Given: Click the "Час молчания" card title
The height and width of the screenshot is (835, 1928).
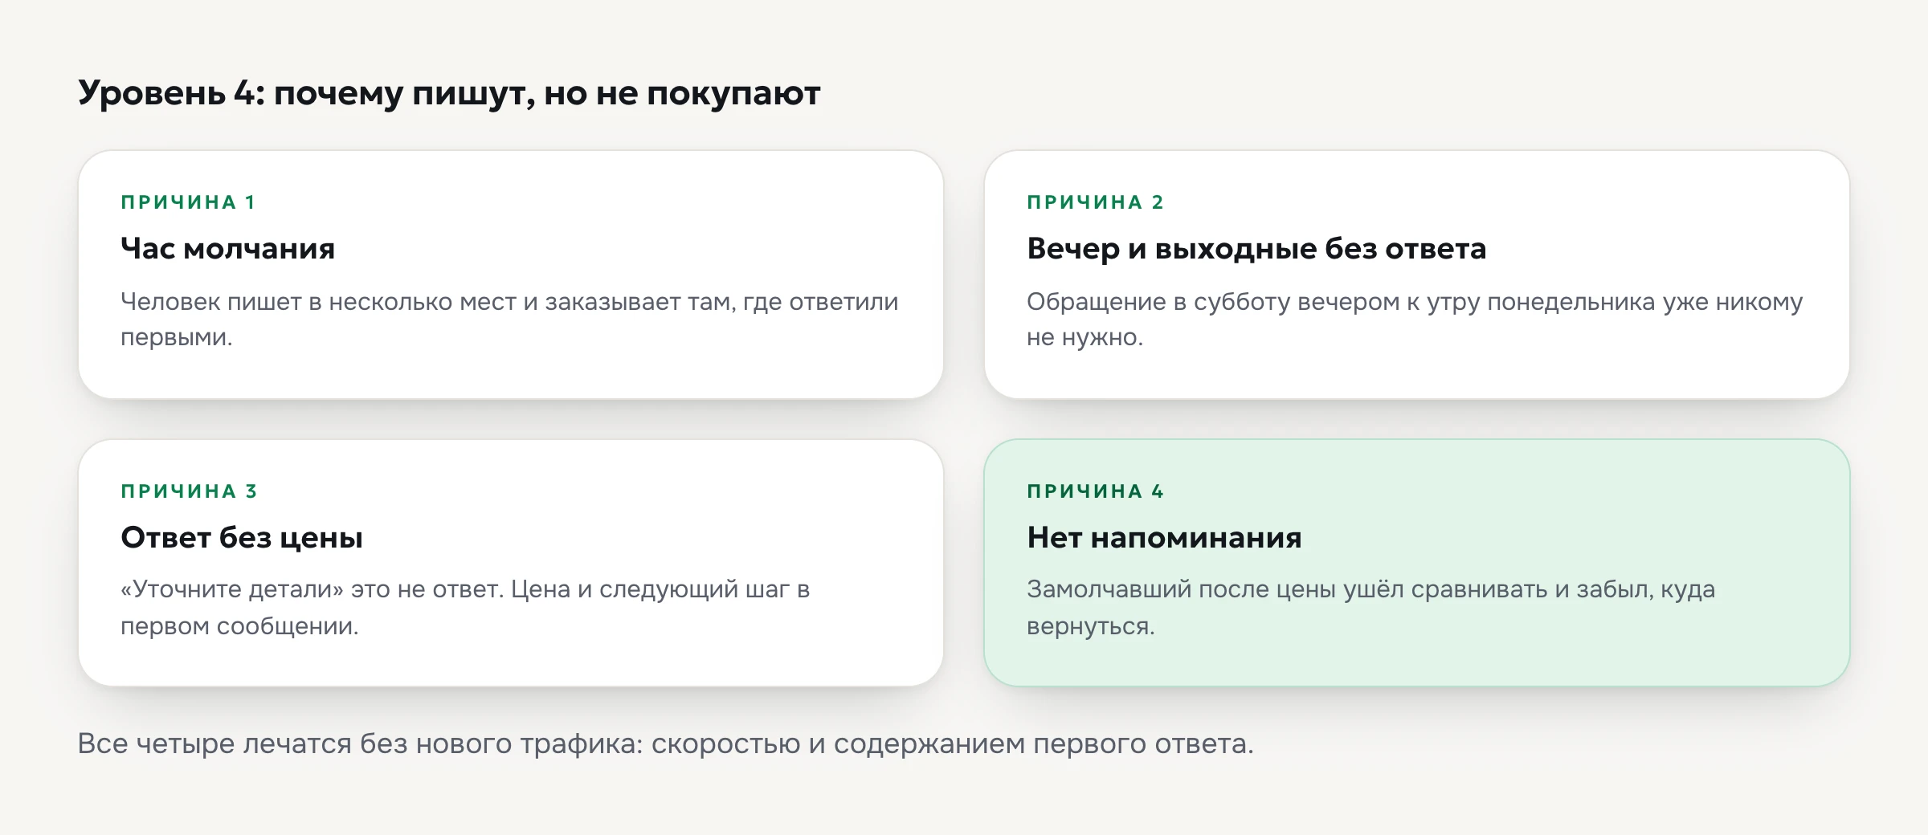Looking at the screenshot, I should 227,248.
